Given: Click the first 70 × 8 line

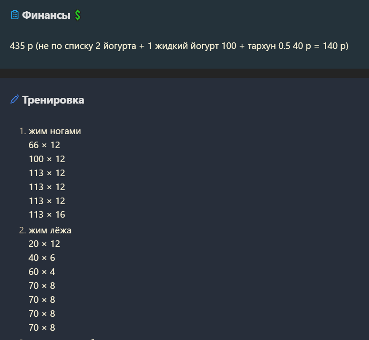Looking at the screenshot, I should (x=42, y=286).
